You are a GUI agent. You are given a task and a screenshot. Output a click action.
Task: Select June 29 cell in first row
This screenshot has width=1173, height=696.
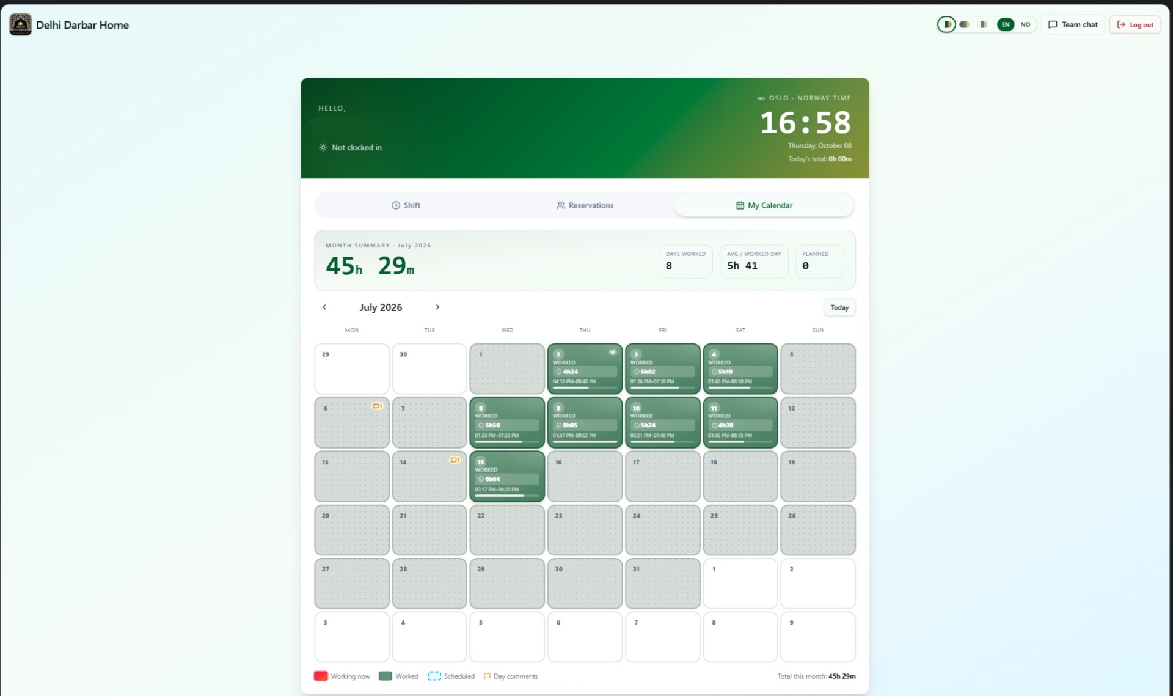pos(352,368)
